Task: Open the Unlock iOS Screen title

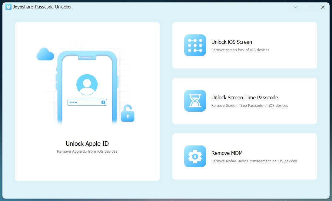Action: 232,42
